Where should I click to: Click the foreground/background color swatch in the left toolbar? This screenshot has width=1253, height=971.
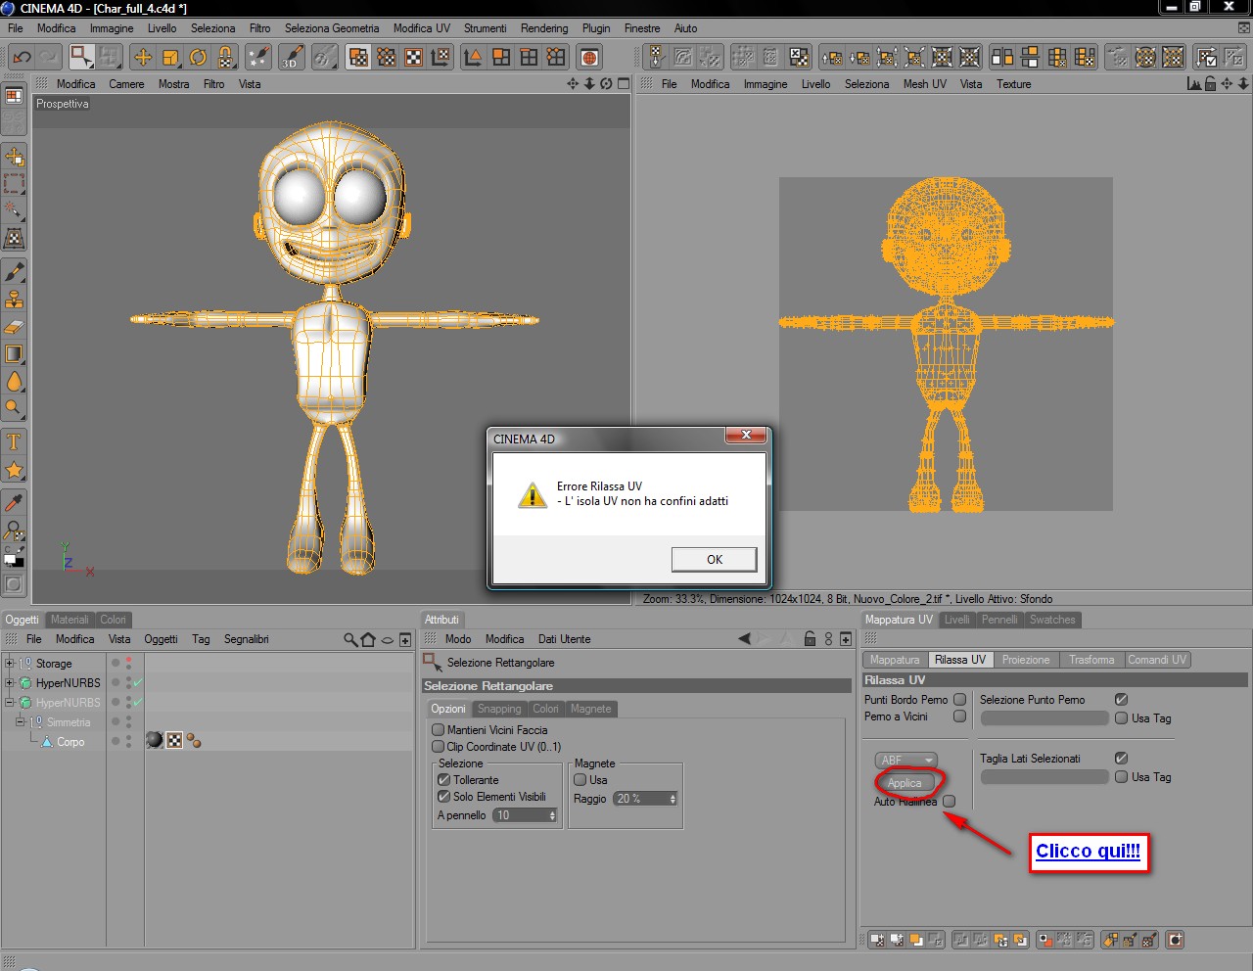14,559
